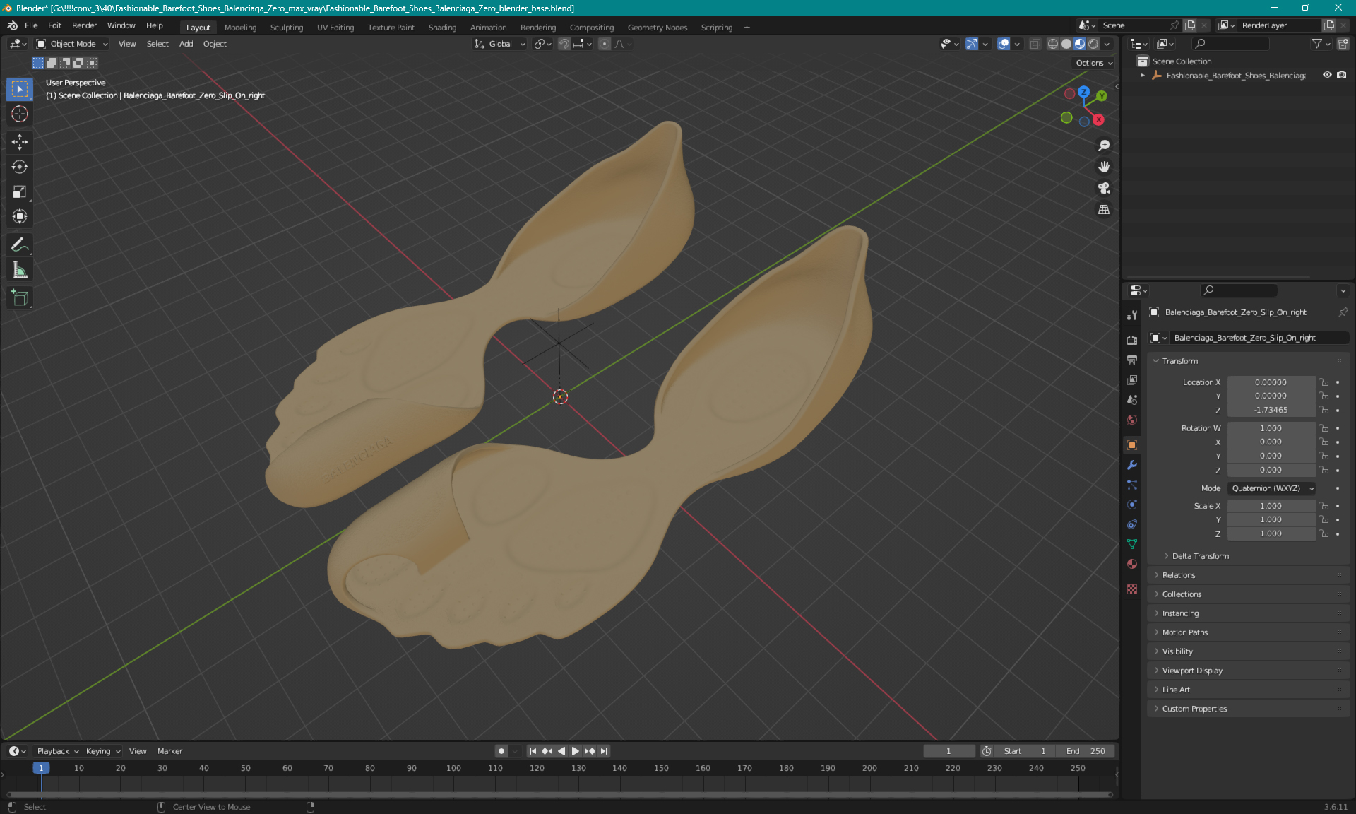1356x814 pixels.
Task: Open Tool properties tab
Action: (1132, 315)
